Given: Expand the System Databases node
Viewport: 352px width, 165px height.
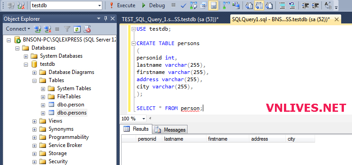Looking at the screenshot, I should 26,56.
